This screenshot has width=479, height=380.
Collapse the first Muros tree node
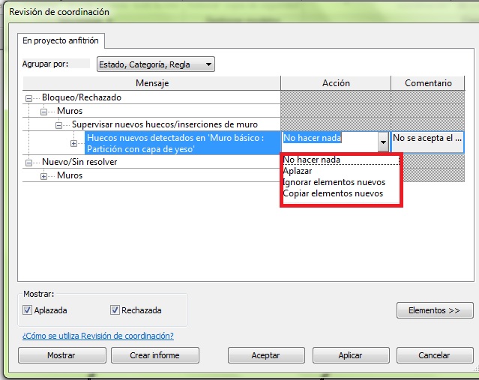click(44, 111)
